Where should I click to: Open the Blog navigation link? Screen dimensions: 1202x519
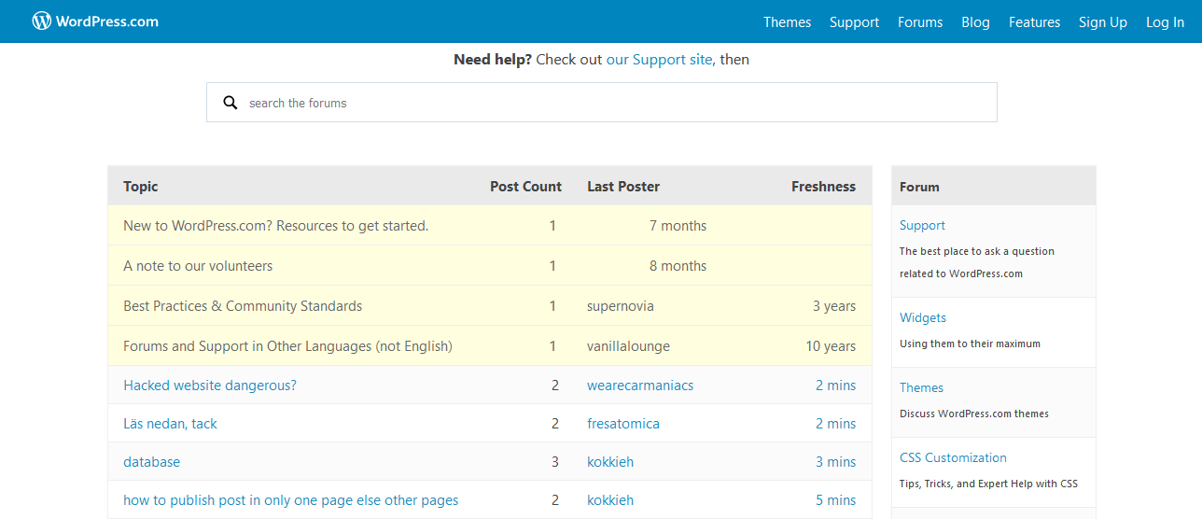975,22
